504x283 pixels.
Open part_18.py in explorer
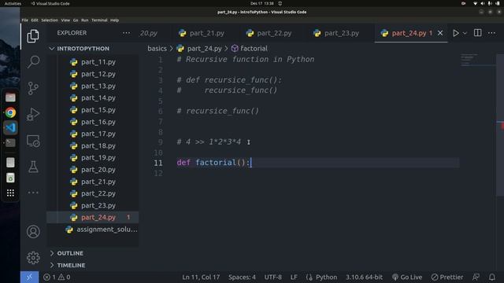point(93,145)
